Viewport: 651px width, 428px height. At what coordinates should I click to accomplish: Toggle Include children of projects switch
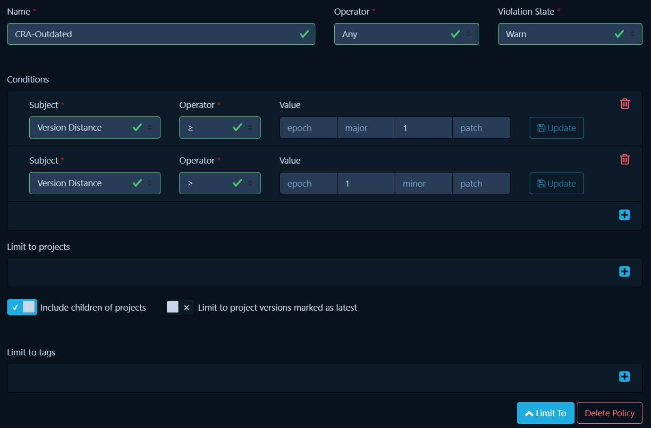[22, 307]
